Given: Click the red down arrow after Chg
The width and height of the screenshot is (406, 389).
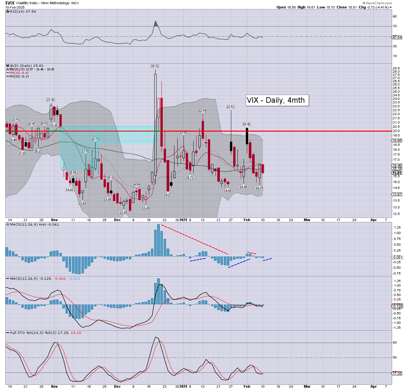Looking at the screenshot, I should [x=390, y=7].
